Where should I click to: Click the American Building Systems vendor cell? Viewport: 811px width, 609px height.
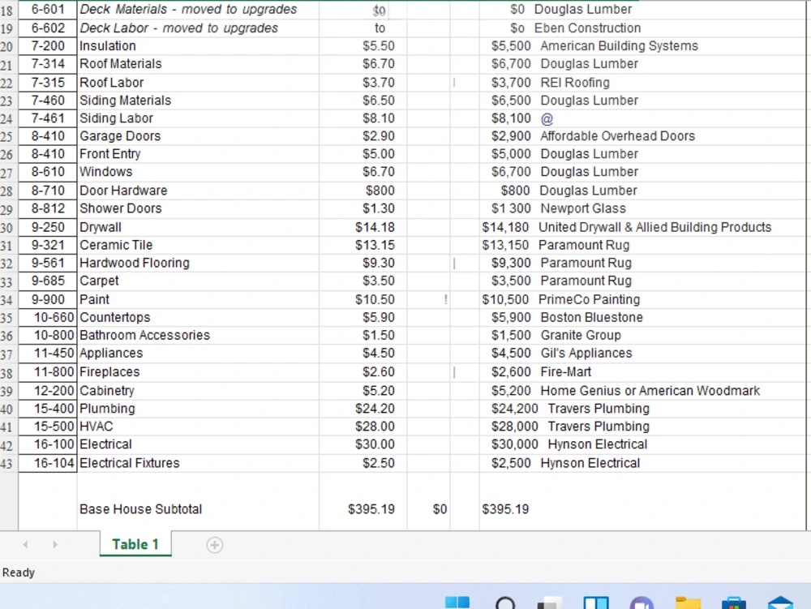click(x=619, y=46)
